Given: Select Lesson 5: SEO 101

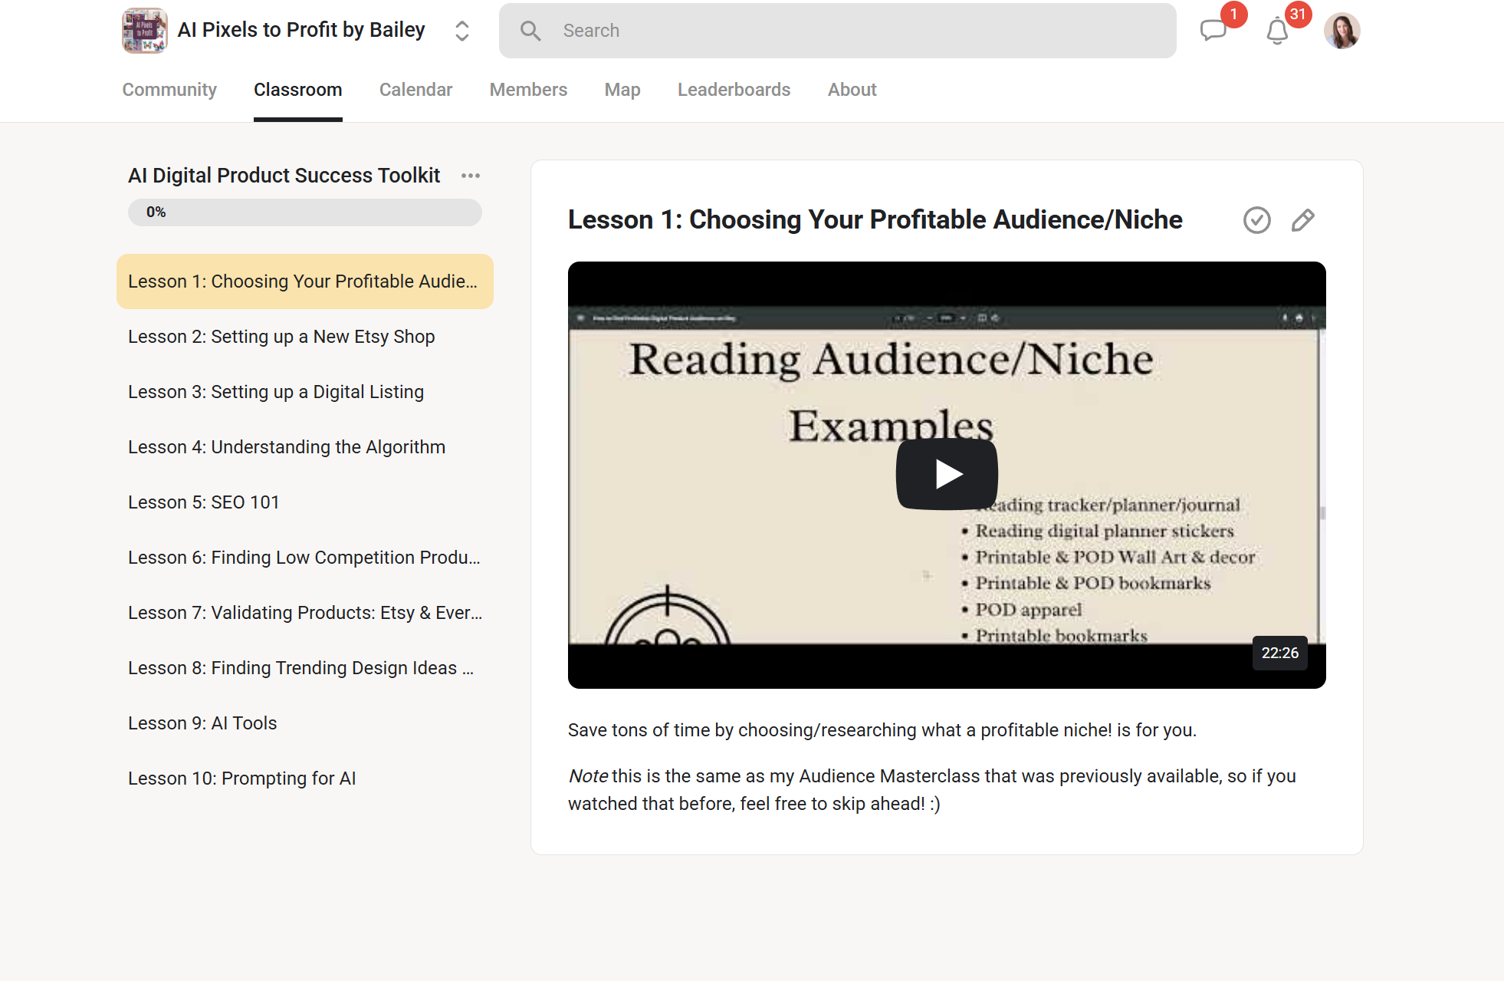Looking at the screenshot, I should point(204,502).
